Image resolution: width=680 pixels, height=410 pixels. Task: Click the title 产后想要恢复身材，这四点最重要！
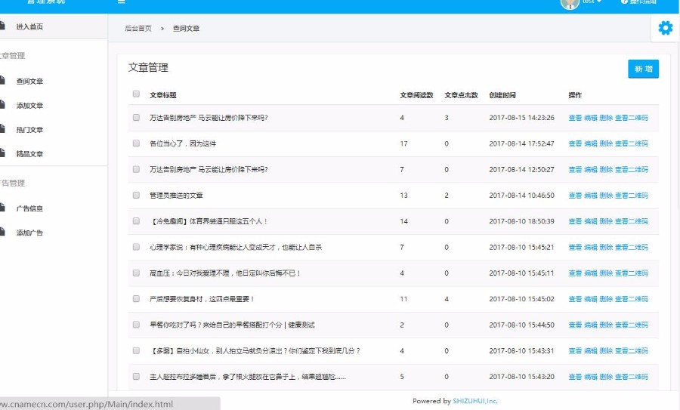(202, 299)
